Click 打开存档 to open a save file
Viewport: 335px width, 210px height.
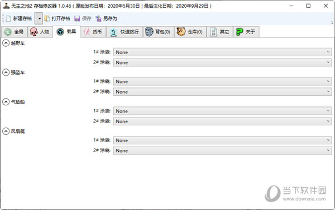[58, 18]
